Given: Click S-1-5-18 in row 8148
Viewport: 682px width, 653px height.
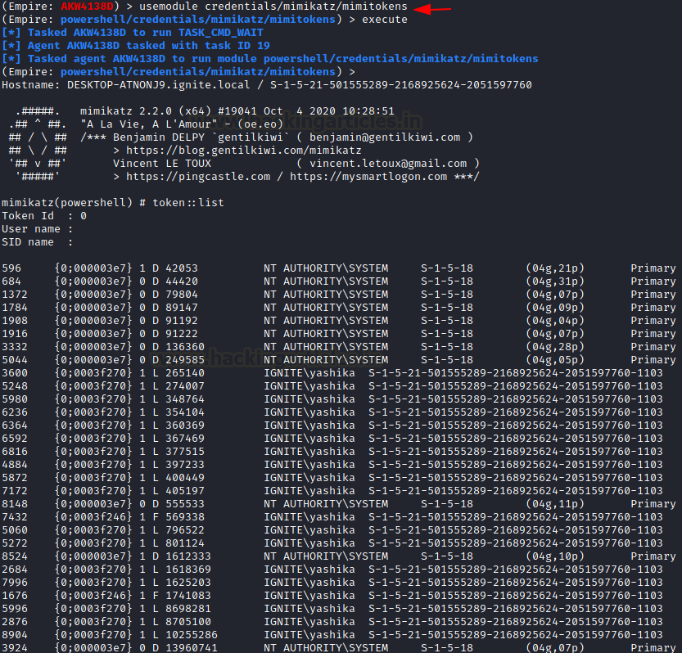Looking at the screenshot, I should tap(447, 504).
